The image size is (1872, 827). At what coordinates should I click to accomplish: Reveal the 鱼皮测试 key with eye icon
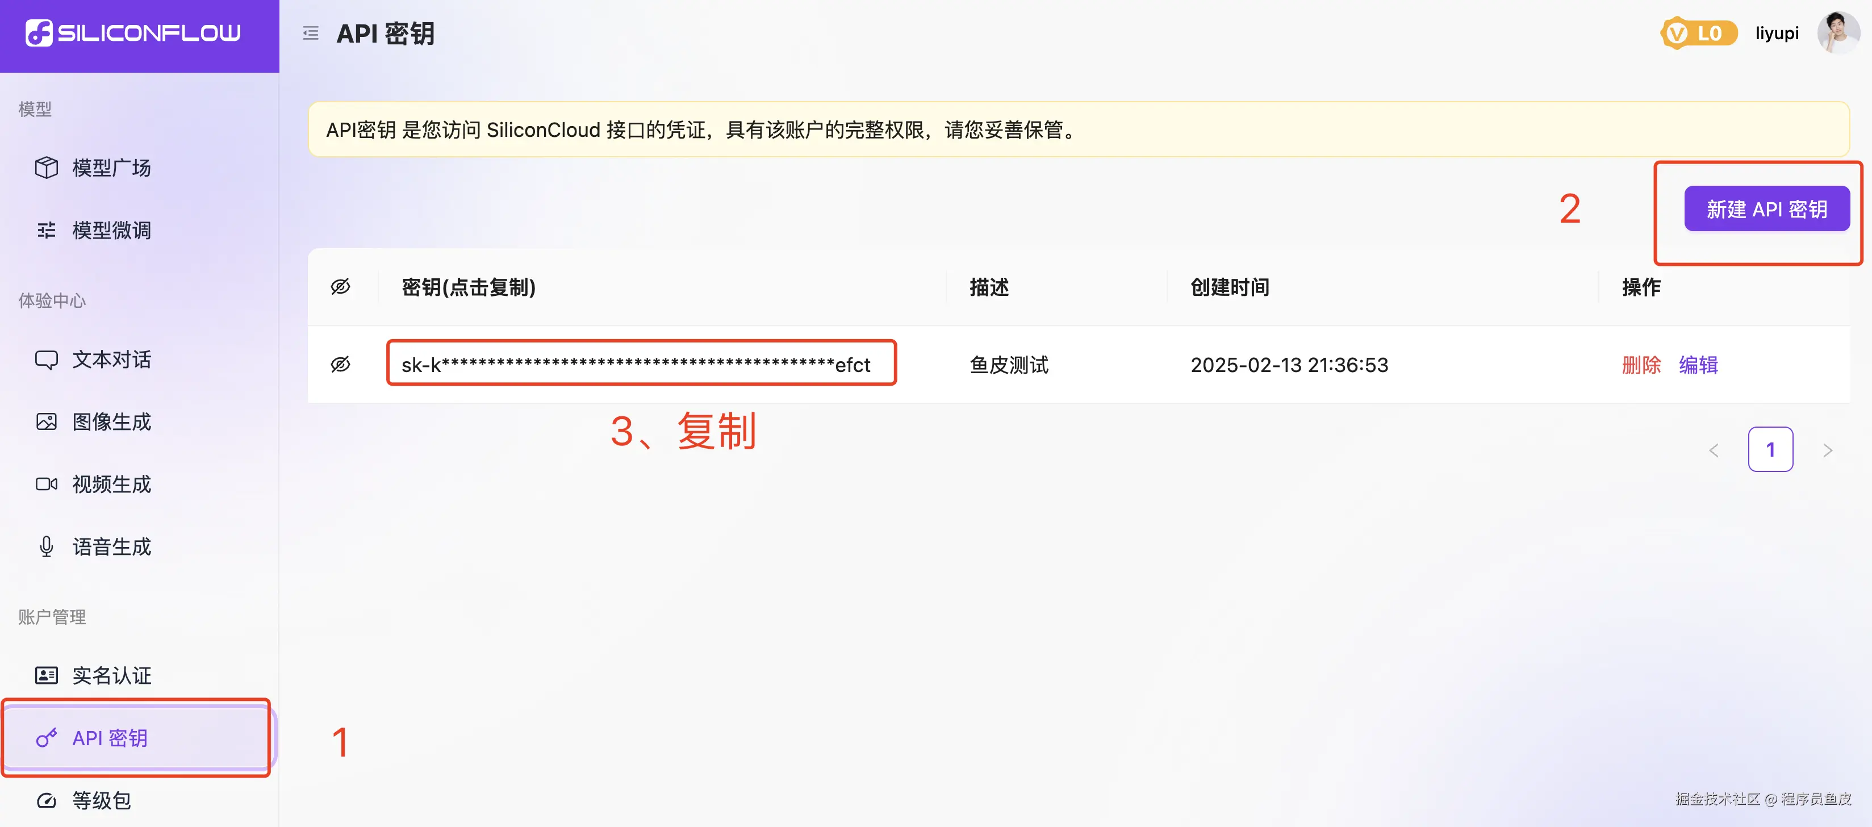coord(340,365)
